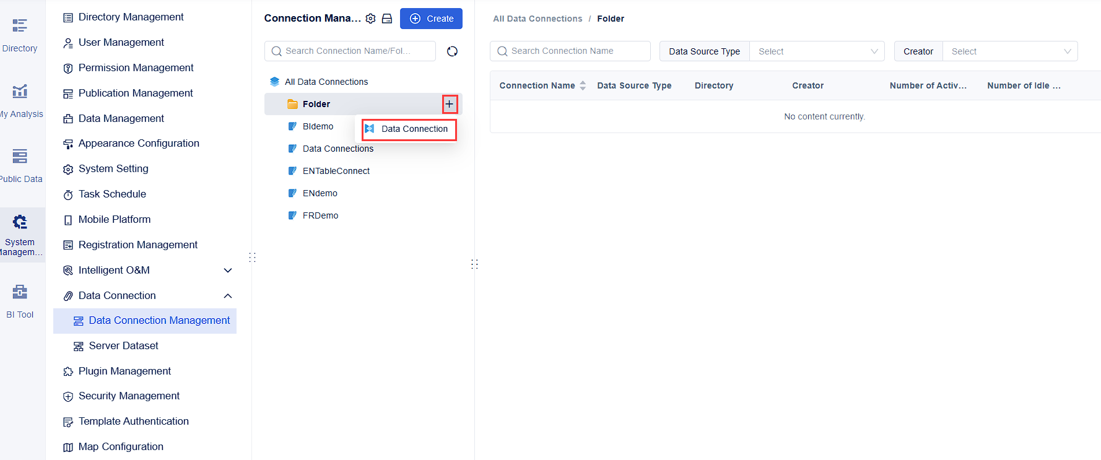Collapse the Data Connection menu chevron

(x=228, y=296)
